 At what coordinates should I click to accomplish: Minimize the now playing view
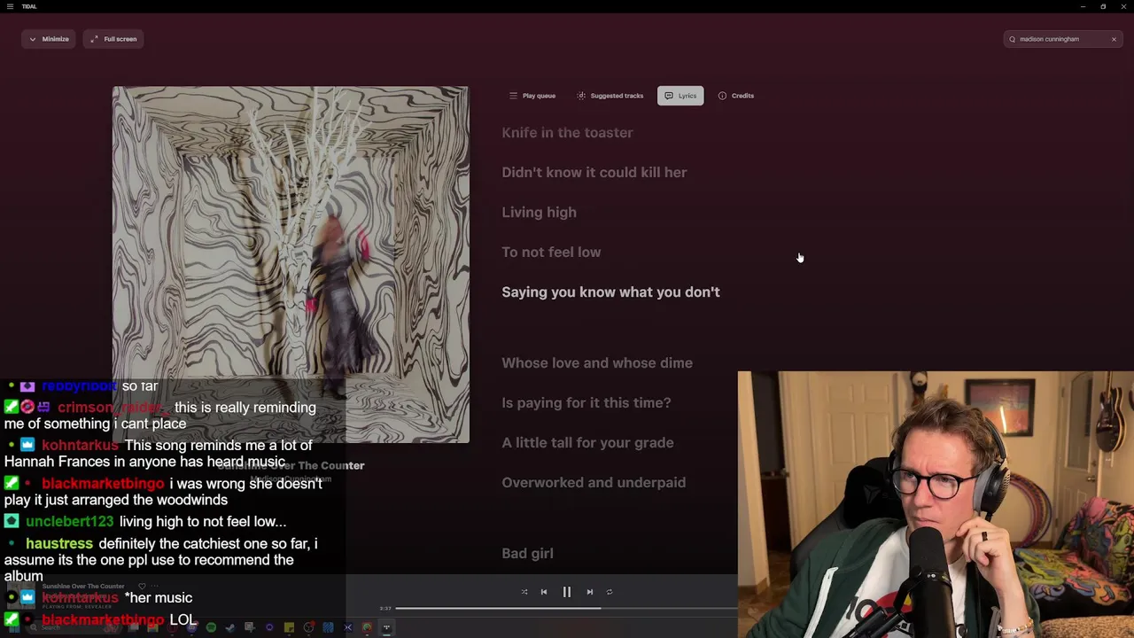click(x=49, y=39)
